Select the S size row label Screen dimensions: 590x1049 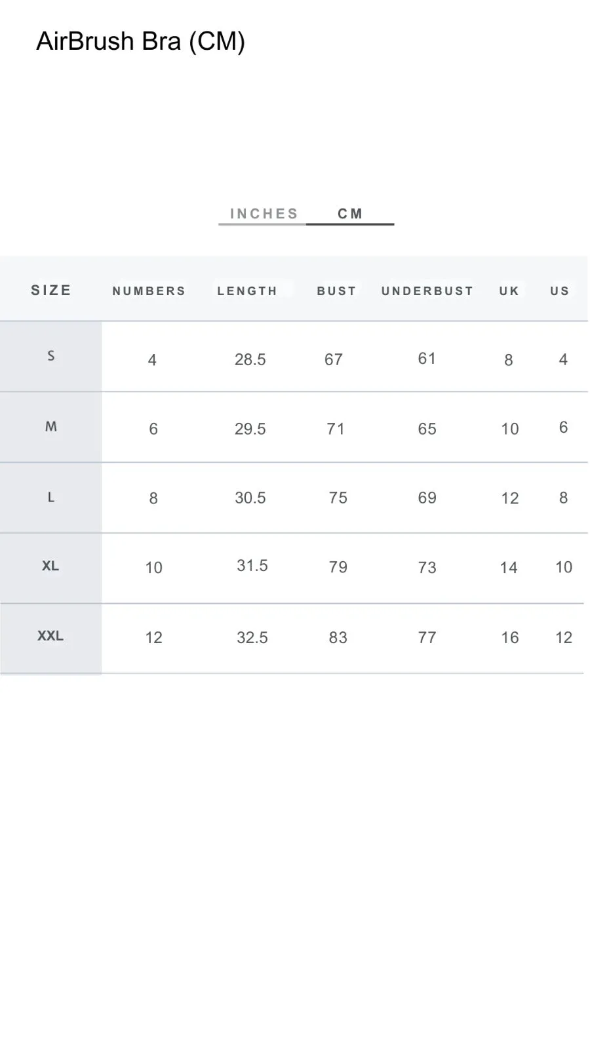tap(51, 356)
